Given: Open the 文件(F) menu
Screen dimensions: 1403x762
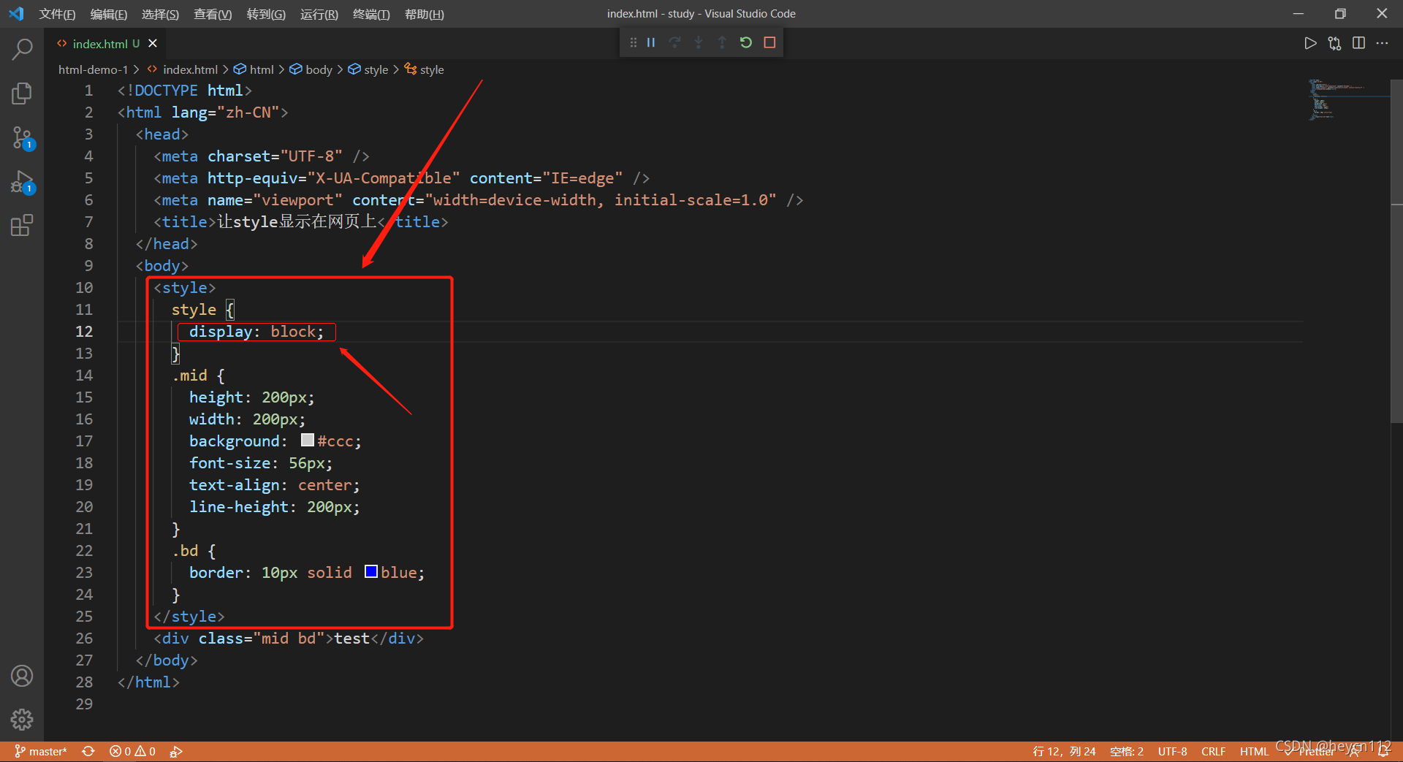Looking at the screenshot, I should pos(57,14).
